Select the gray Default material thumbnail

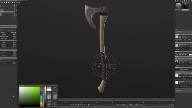(178, 6)
